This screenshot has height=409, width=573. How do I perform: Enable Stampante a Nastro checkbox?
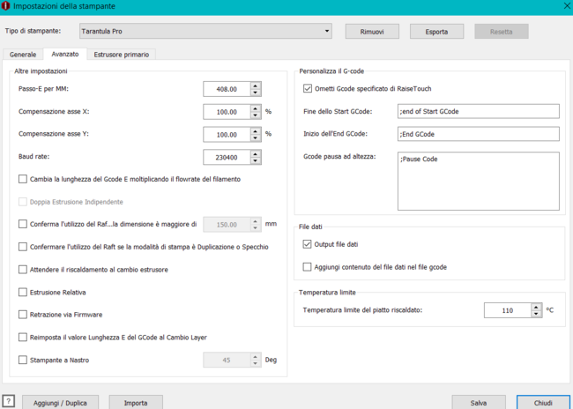23,360
